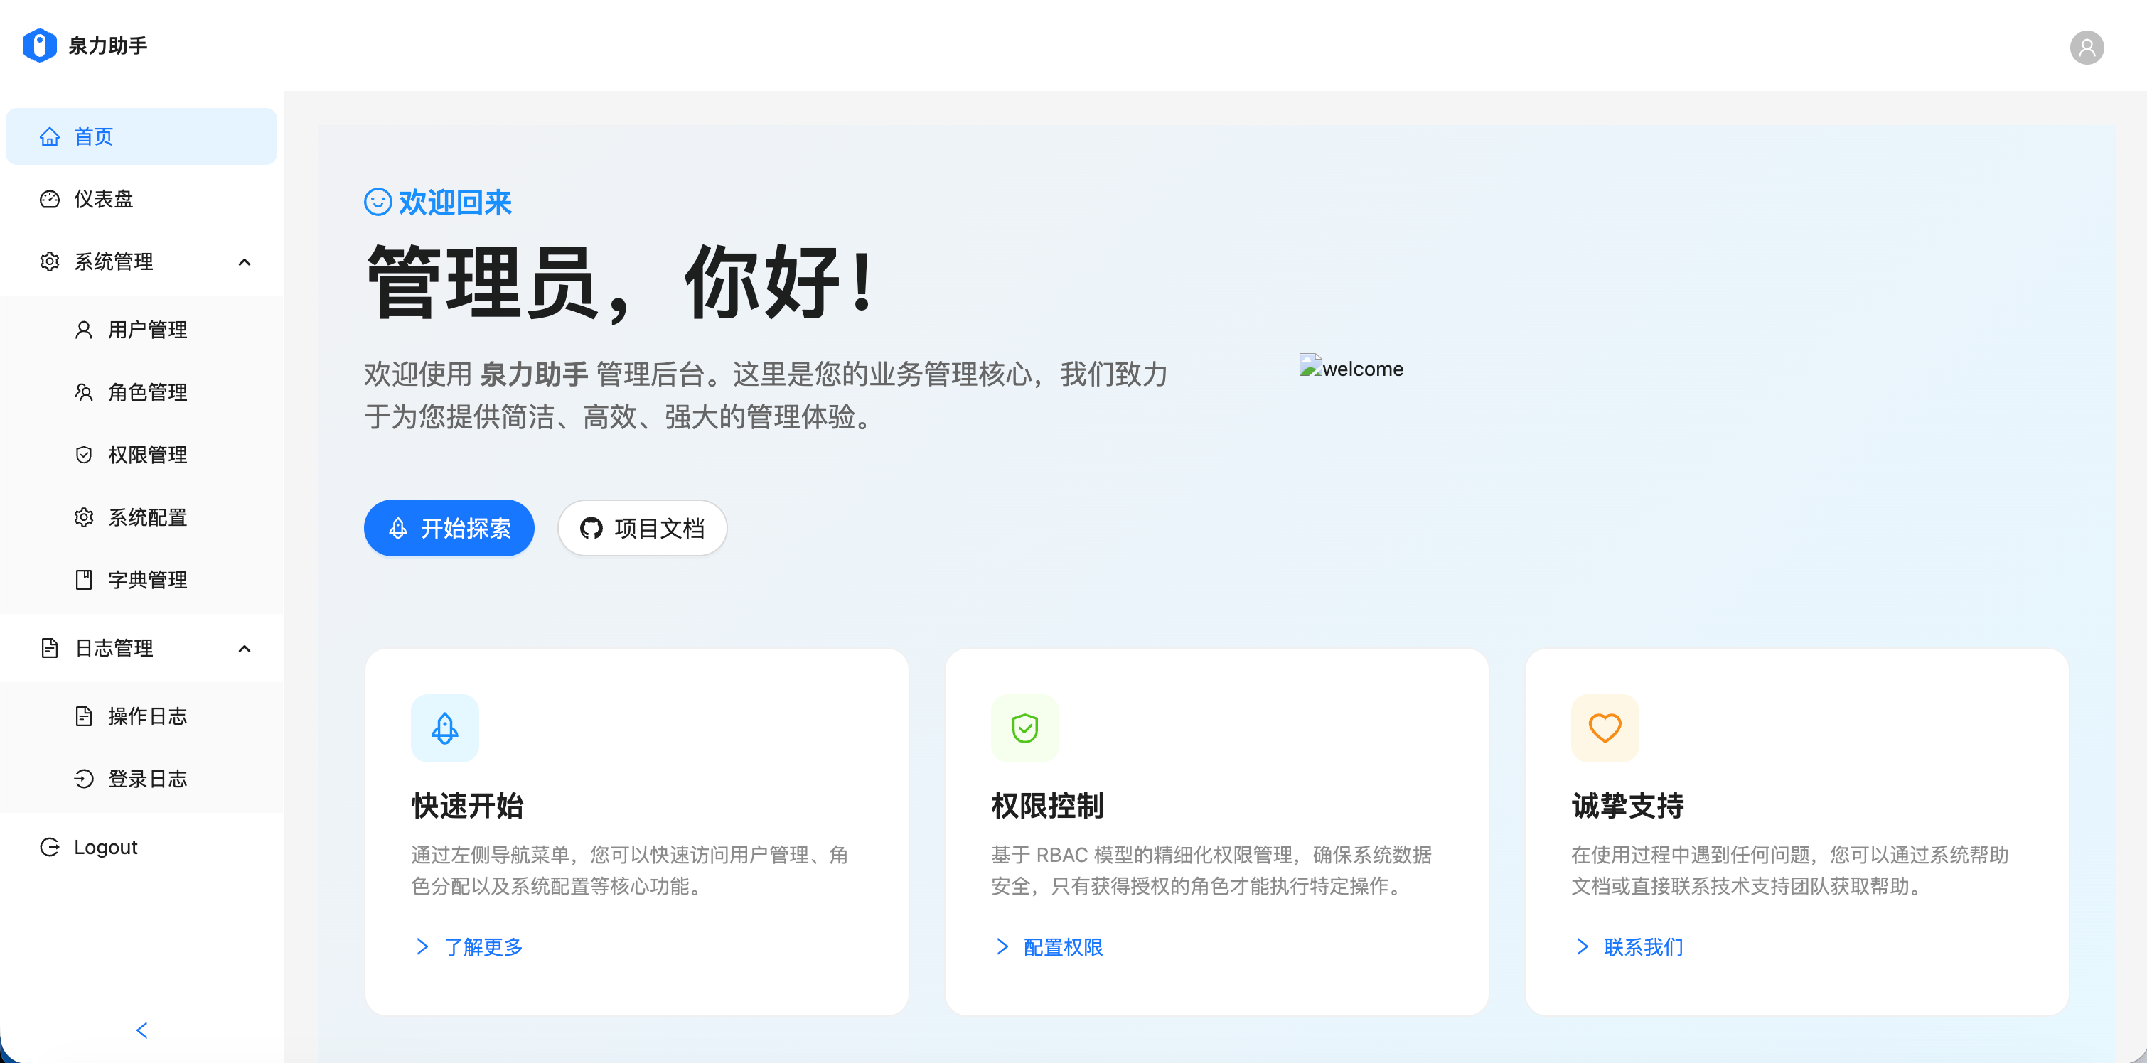
Task: Collapse the 系统管理 submenu chevron
Action: click(245, 262)
